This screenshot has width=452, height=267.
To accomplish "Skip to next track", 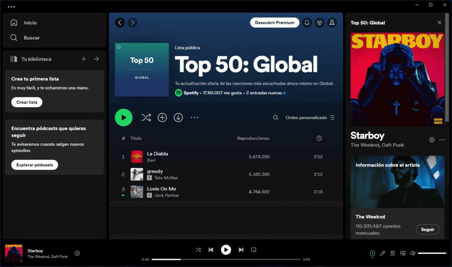I will pos(241,250).
